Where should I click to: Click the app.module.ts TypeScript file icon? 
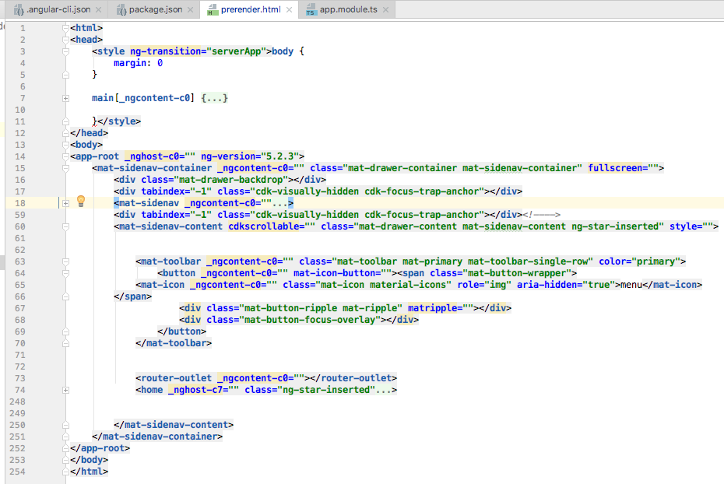click(x=311, y=9)
